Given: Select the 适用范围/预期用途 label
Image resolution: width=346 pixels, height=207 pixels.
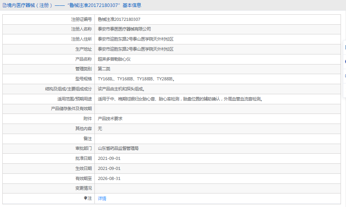Looking at the screenshot, I should point(75,99).
